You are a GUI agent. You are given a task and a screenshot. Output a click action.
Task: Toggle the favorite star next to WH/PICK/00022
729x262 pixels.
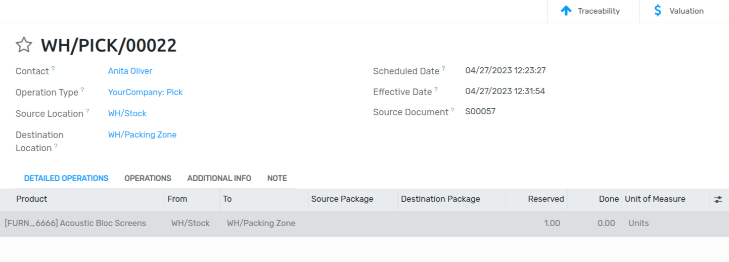[x=24, y=46]
